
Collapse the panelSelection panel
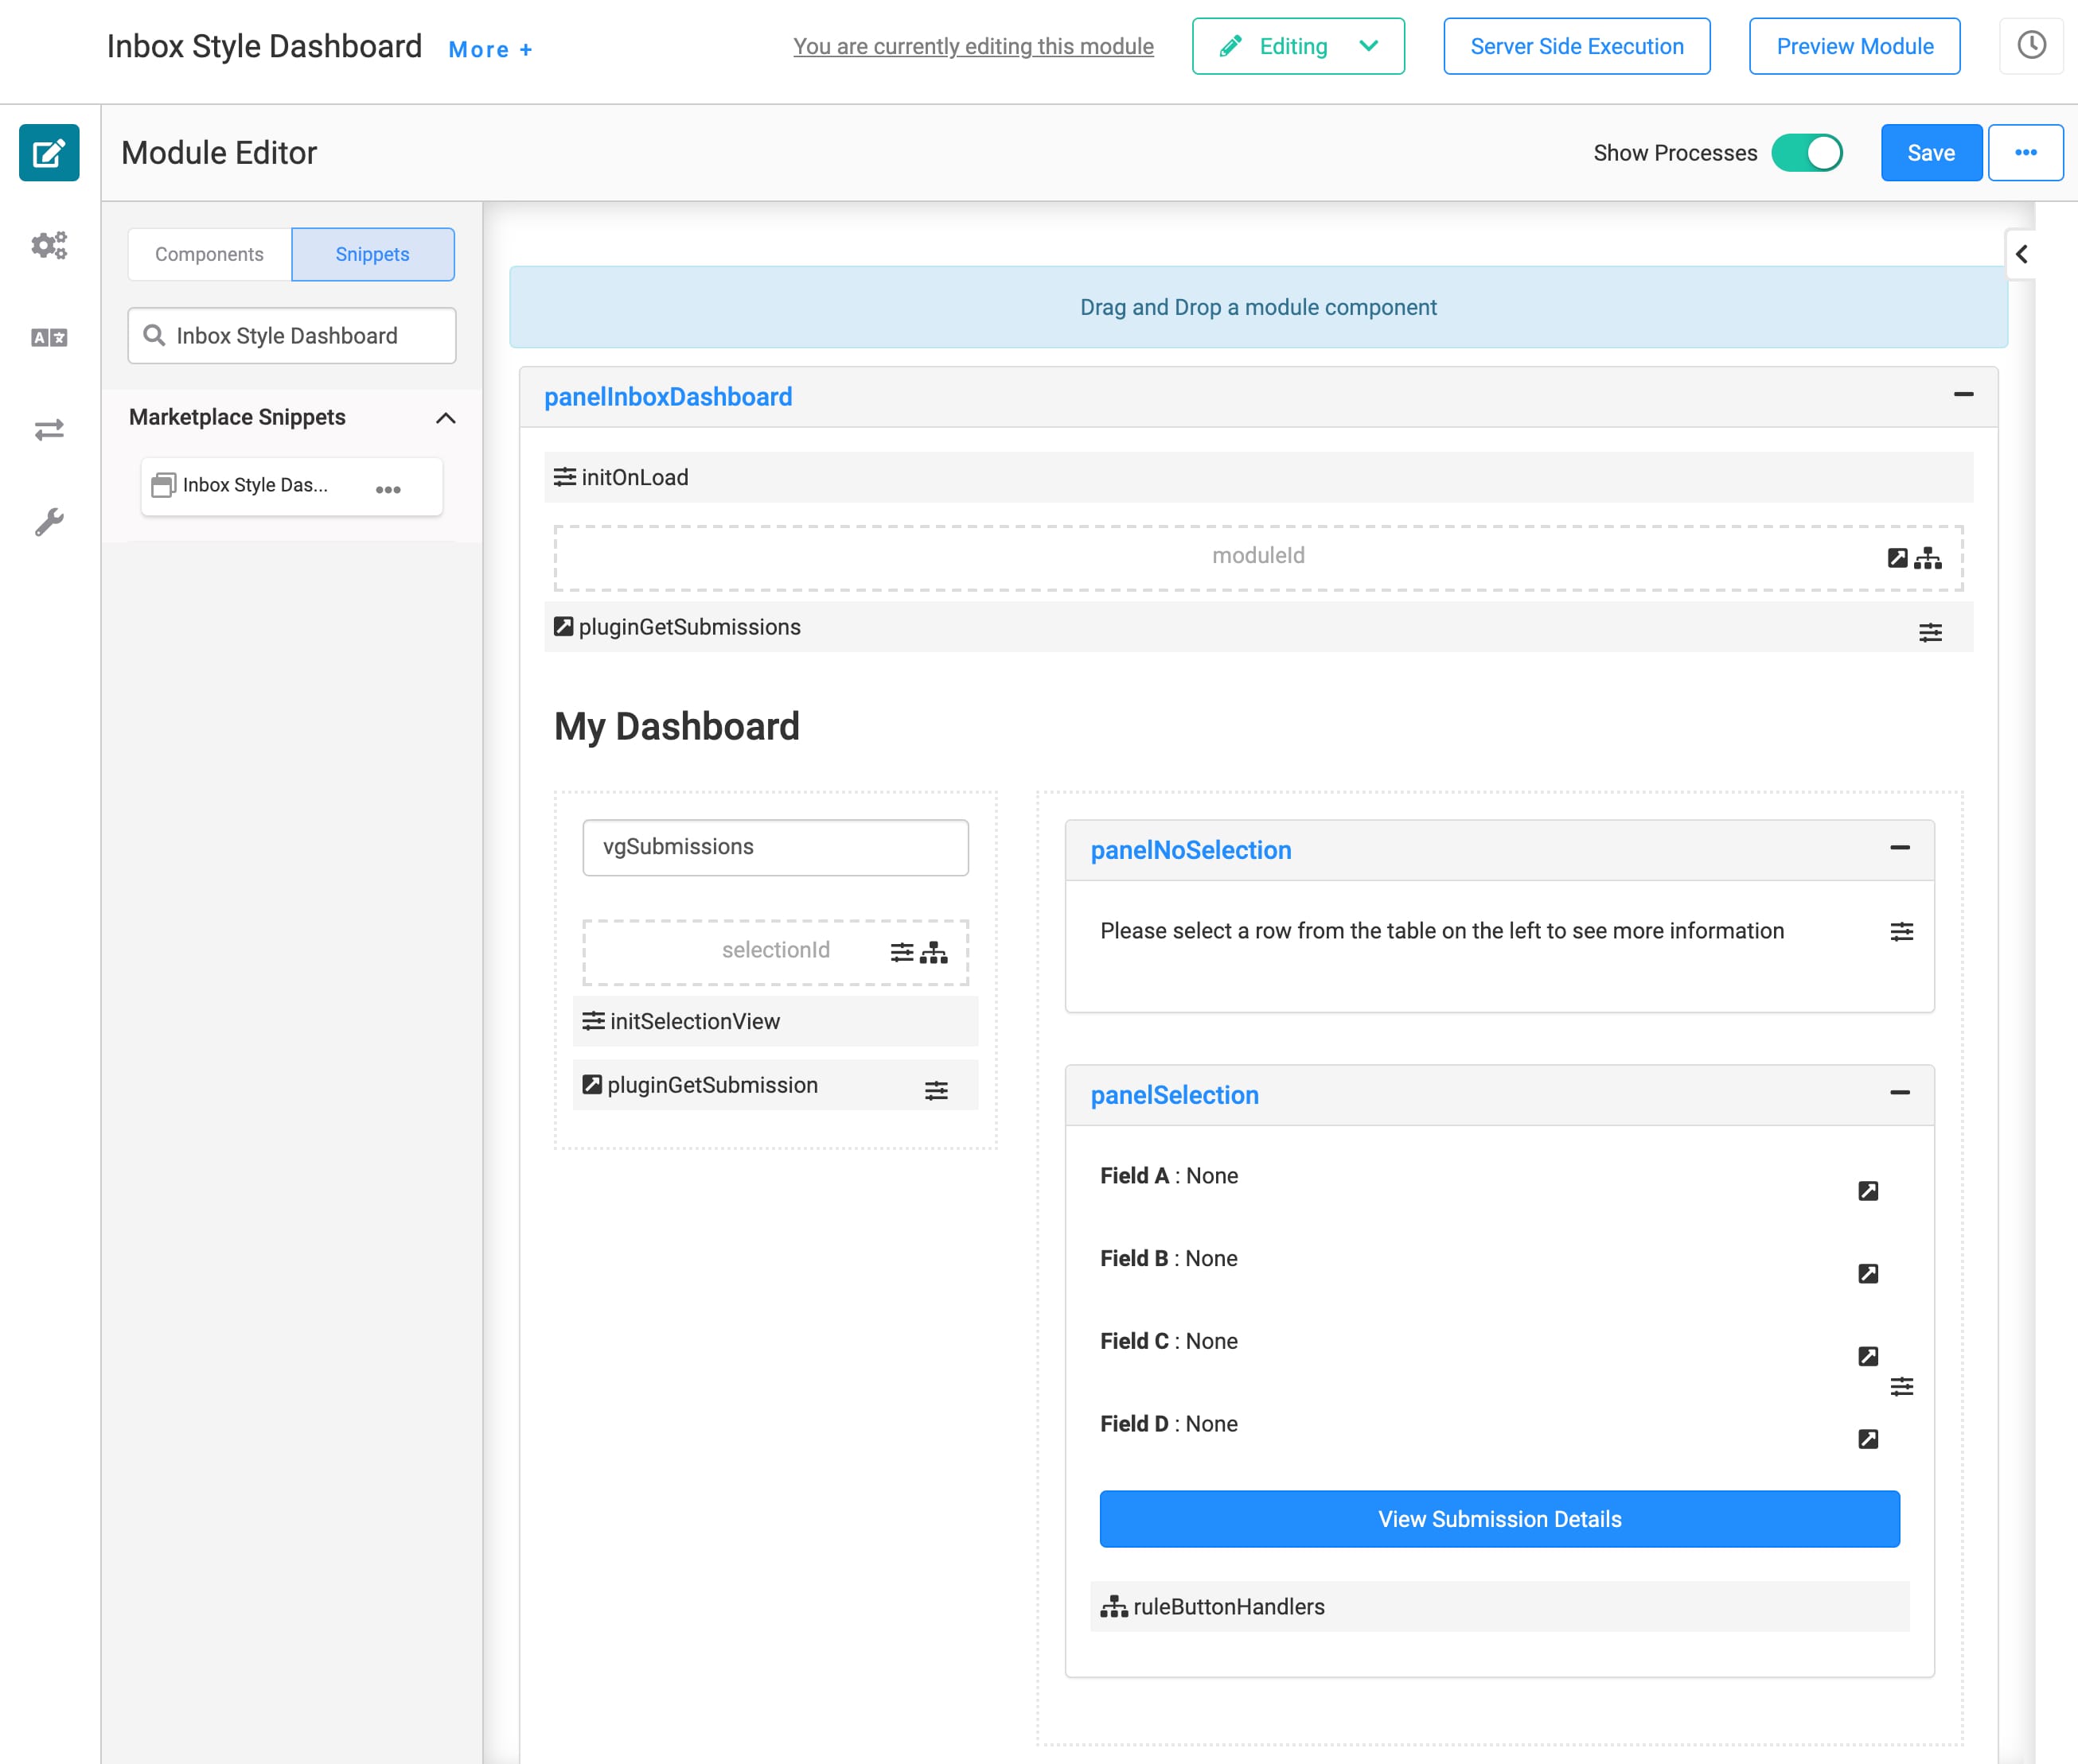(1899, 1093)
